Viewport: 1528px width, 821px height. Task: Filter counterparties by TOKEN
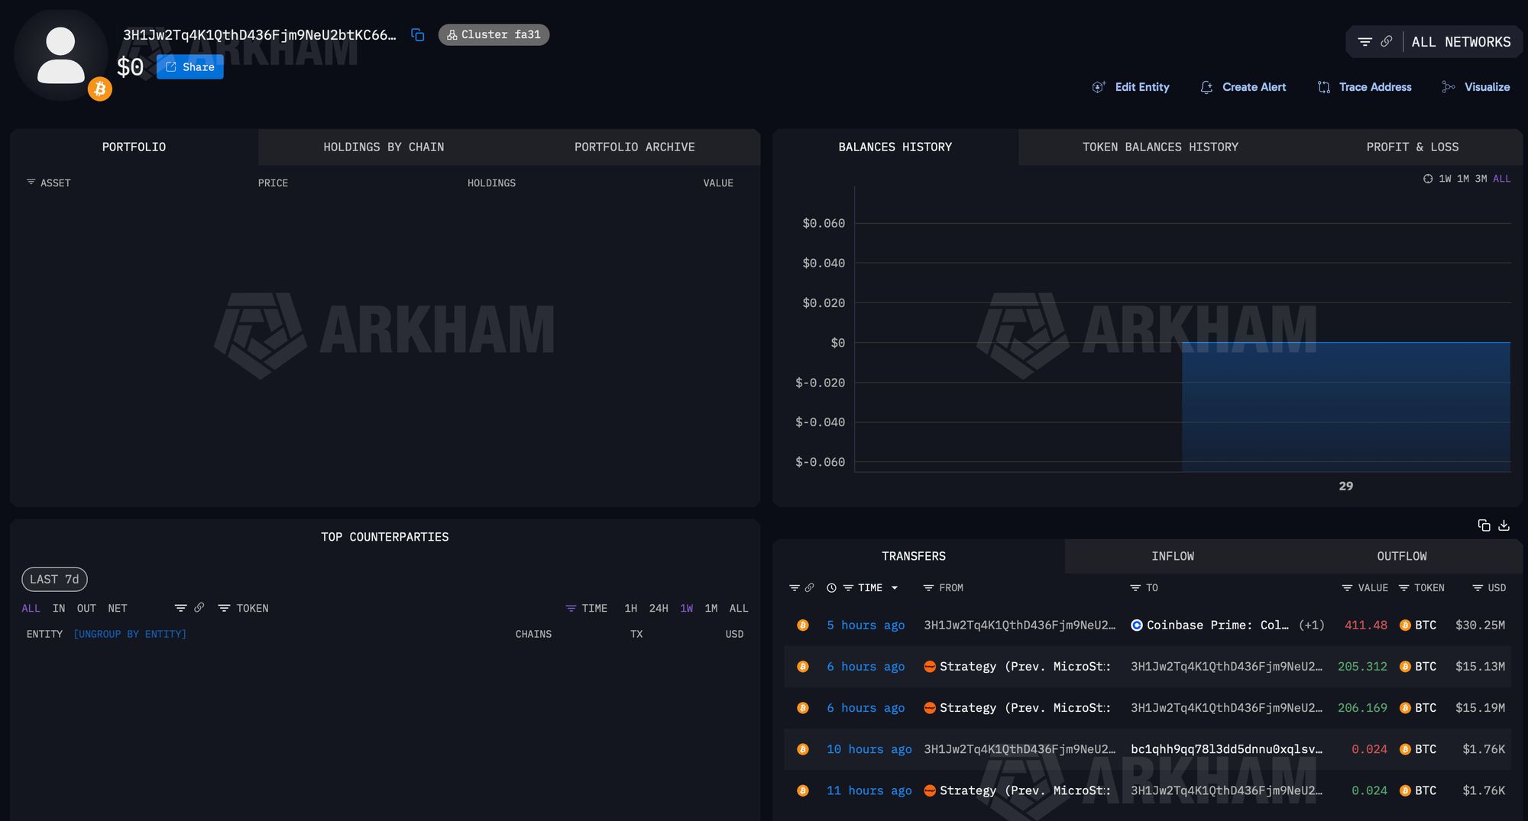pyautogui.click(x=243, y=608)
